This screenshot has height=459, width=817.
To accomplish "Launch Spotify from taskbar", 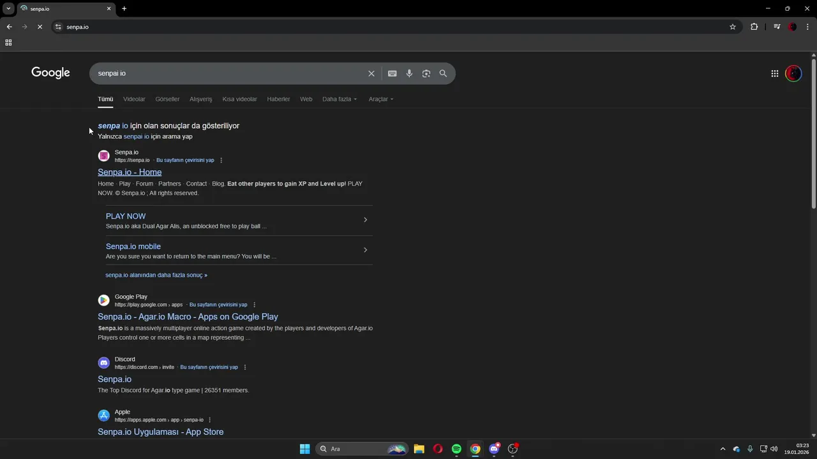I will 456,449.
